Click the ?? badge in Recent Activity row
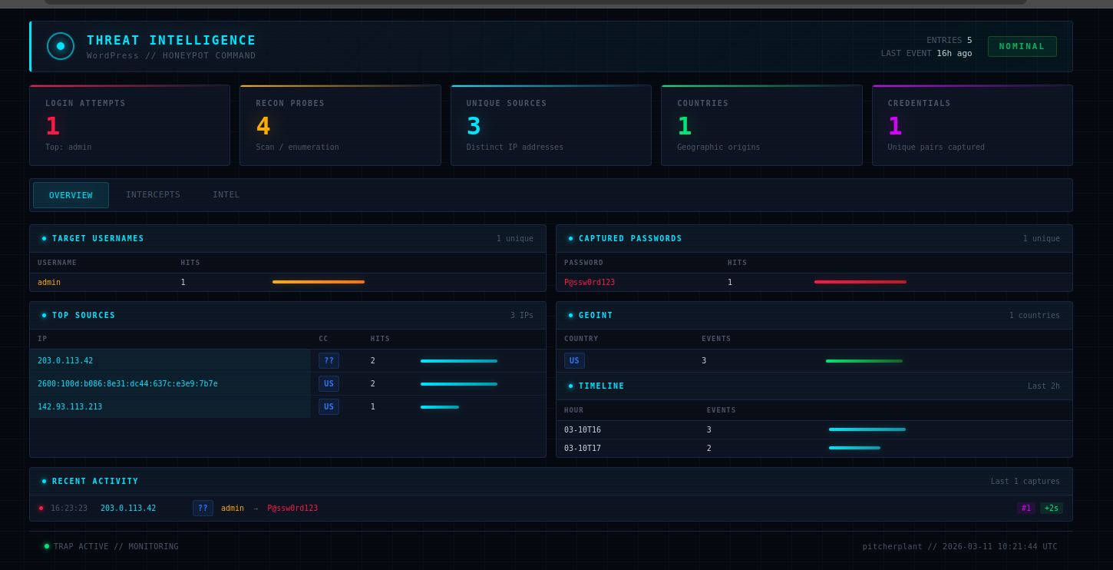The width and height of the screenshot is (1113, 570). tap(203, 509)
